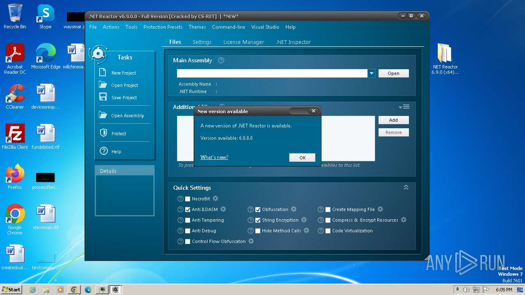Open the Actions menu

click(x=111, y=27)
